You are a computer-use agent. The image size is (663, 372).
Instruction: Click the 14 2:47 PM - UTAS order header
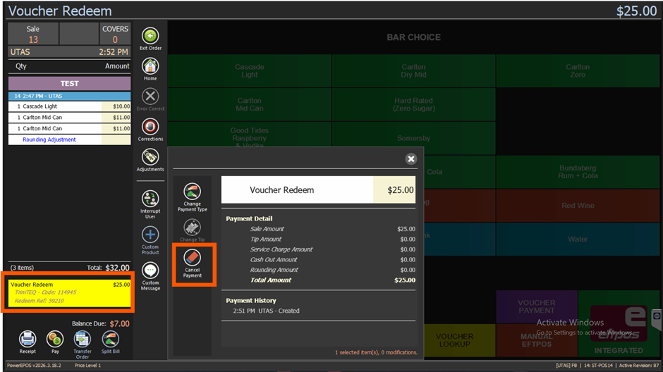(x=69, y=96)
